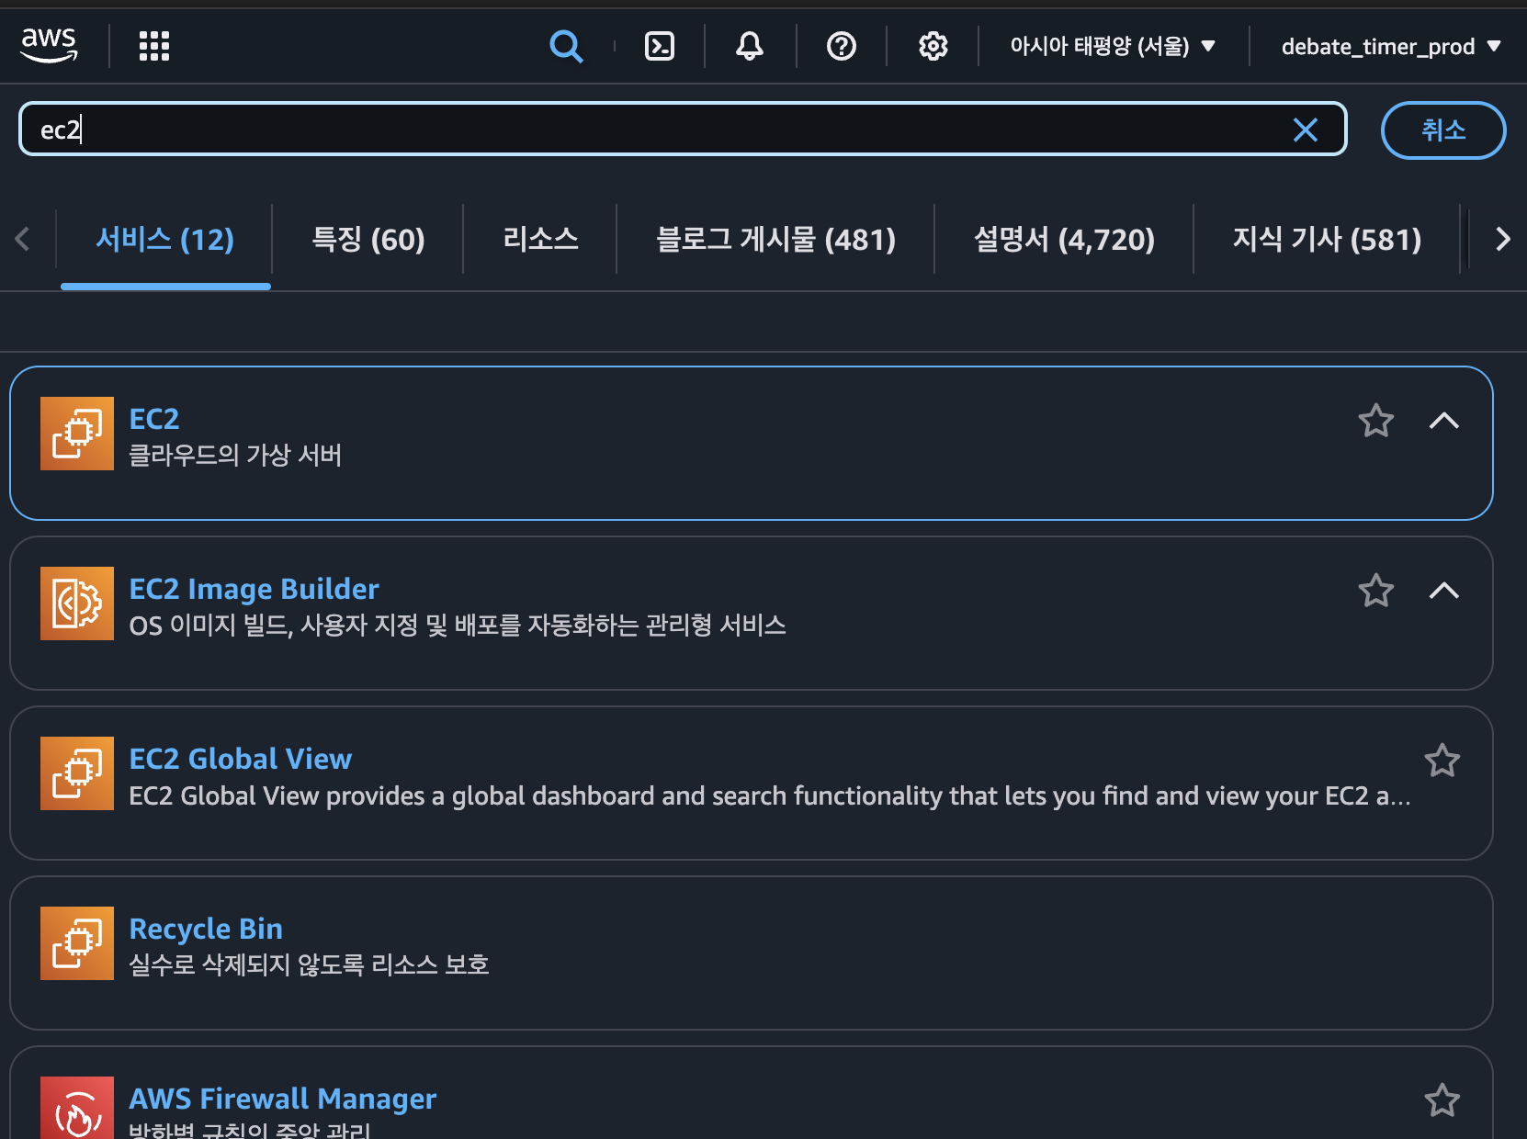This screenshot has width=1527, height=1139.
Task: Click the Recycle Bin service icon
Action: pos(77,943)
